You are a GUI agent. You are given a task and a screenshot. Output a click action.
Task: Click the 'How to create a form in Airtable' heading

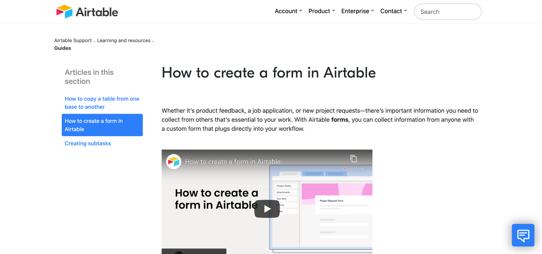click(x=269, y=73)
